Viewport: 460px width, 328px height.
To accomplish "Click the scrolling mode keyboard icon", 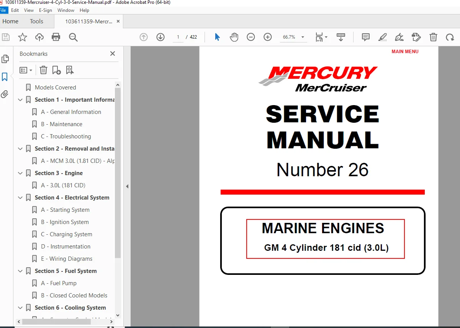I will 341,37.
